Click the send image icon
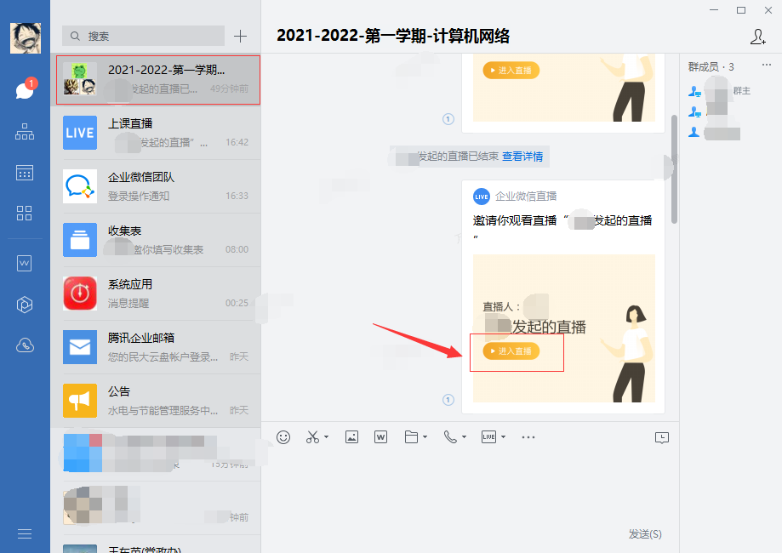The height and width of the screenshot is (553, 782). click(x=351, y=436)
